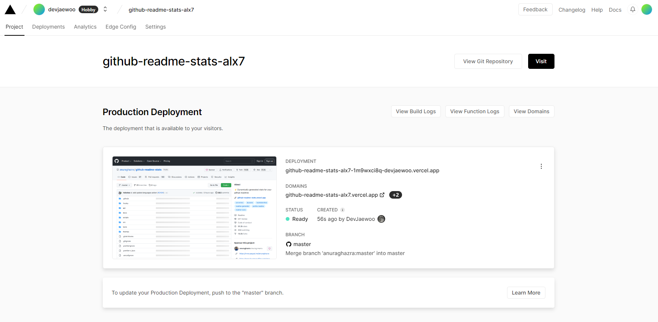Click the notifications bell icon

[x=633, y=9]
